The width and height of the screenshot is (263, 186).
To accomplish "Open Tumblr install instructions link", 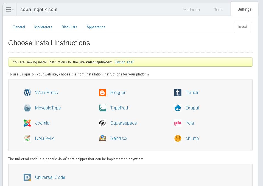I will (x=192, y=92).
